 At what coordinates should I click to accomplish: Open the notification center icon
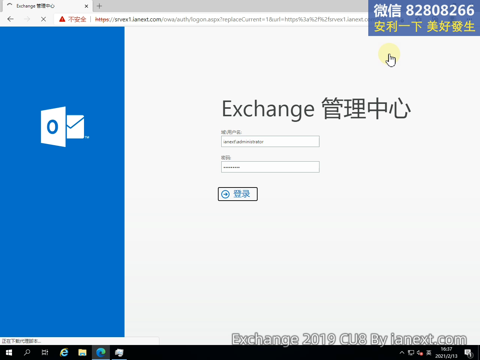[468, 352]
